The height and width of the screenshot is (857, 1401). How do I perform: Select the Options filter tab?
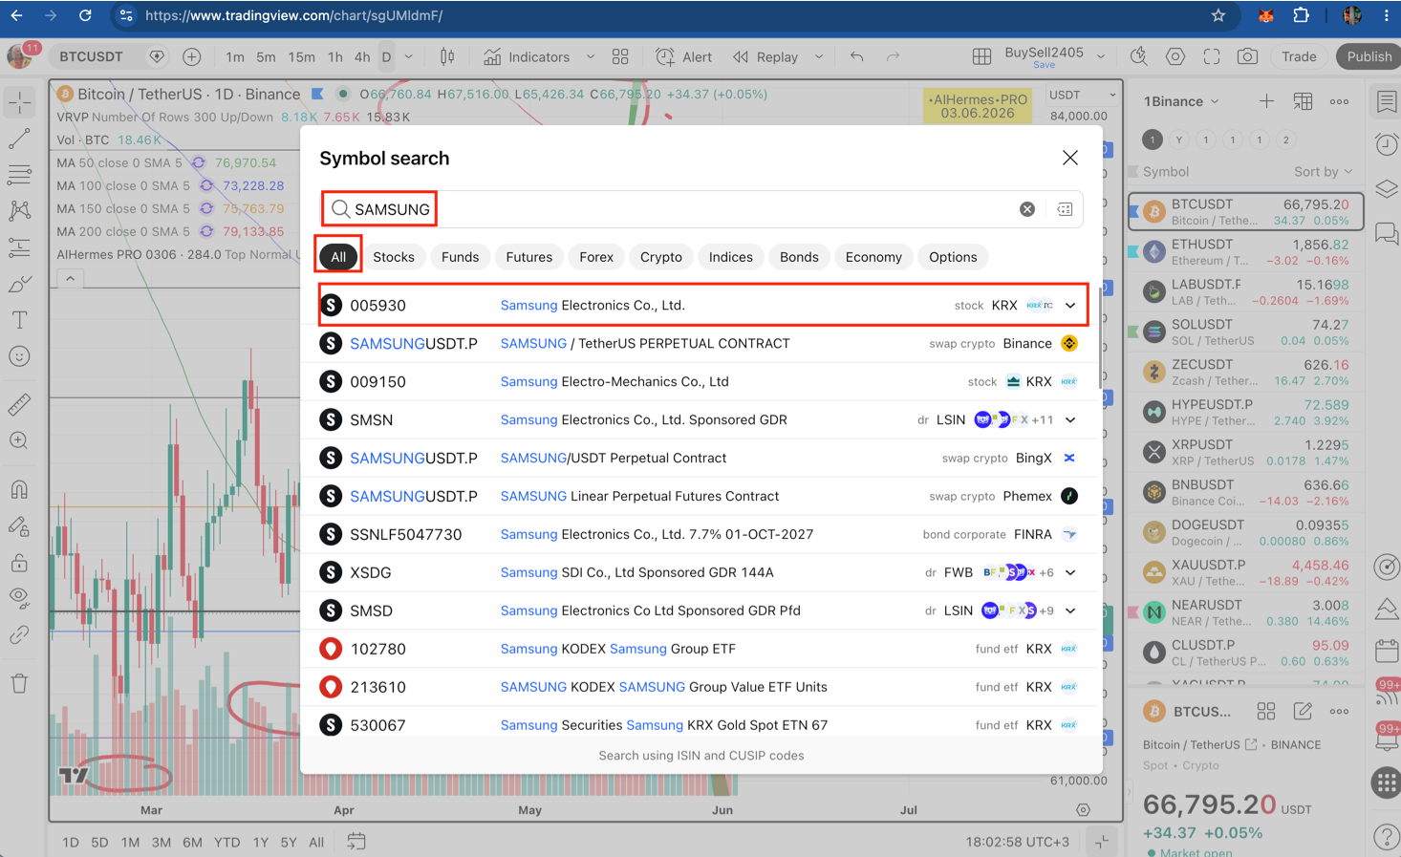coord(953,257)
